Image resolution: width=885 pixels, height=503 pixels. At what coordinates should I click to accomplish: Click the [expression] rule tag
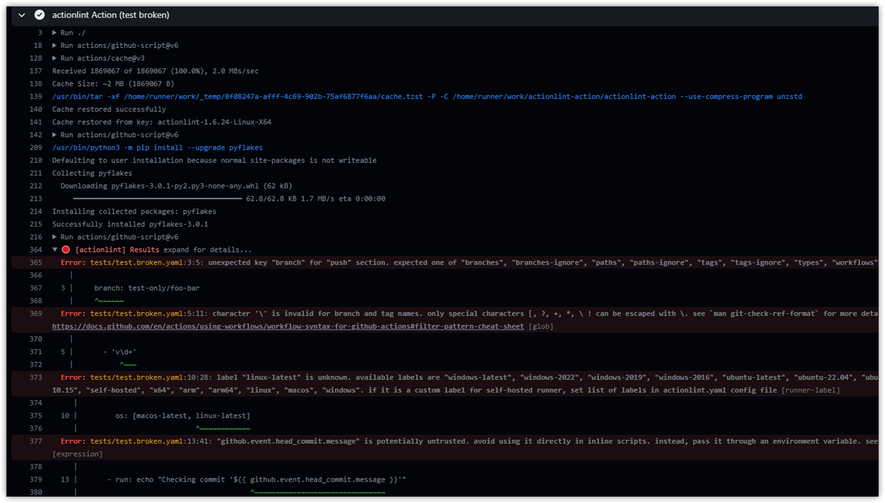(x=78, y=454)
